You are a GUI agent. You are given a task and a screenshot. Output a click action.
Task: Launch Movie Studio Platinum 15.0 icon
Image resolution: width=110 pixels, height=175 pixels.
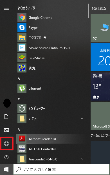(x=22, y=48)
